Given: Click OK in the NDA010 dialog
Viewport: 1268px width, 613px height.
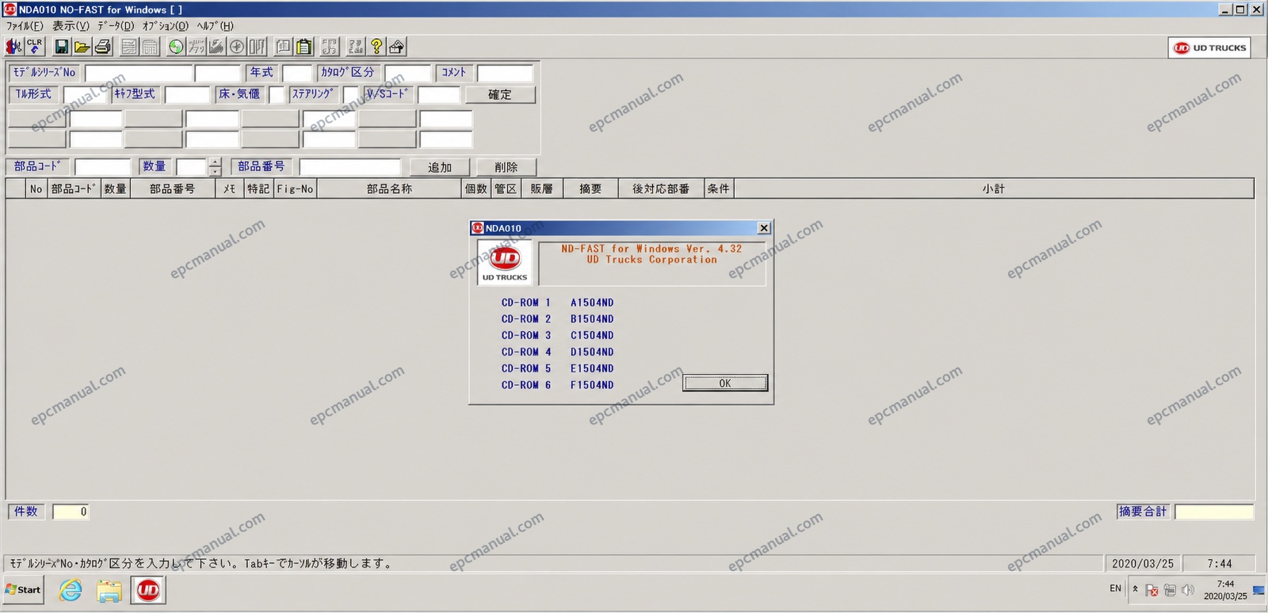Looking at the screenshot, I should point(725,383).
